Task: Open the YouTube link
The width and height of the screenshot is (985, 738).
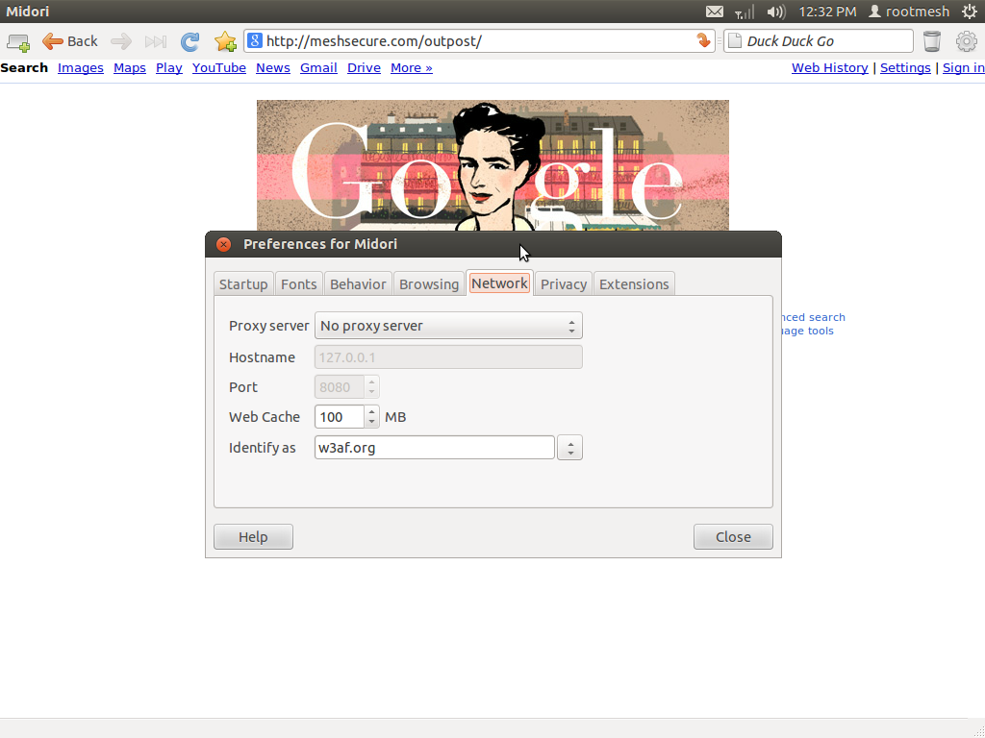Action: pyautogui.click(x=219, y=68)
